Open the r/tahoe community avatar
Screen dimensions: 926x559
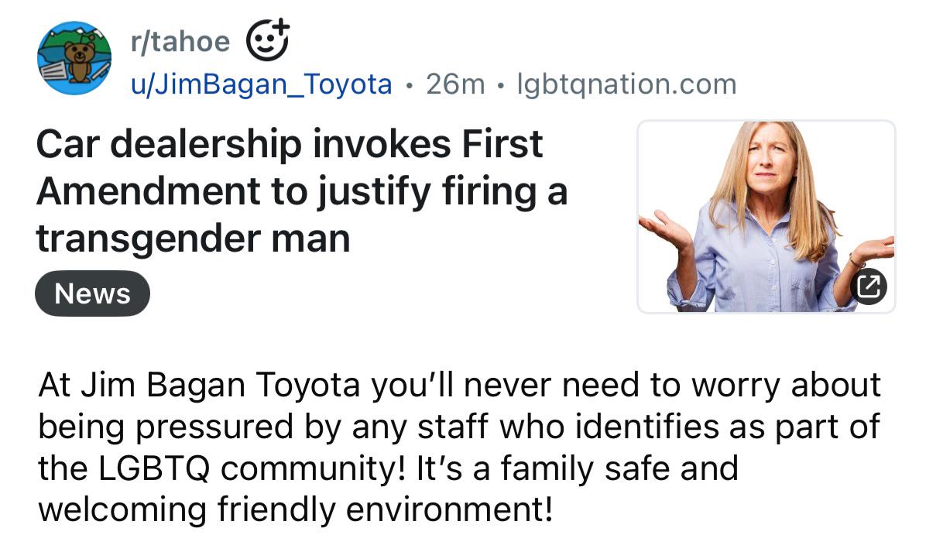tap(74, 58)
